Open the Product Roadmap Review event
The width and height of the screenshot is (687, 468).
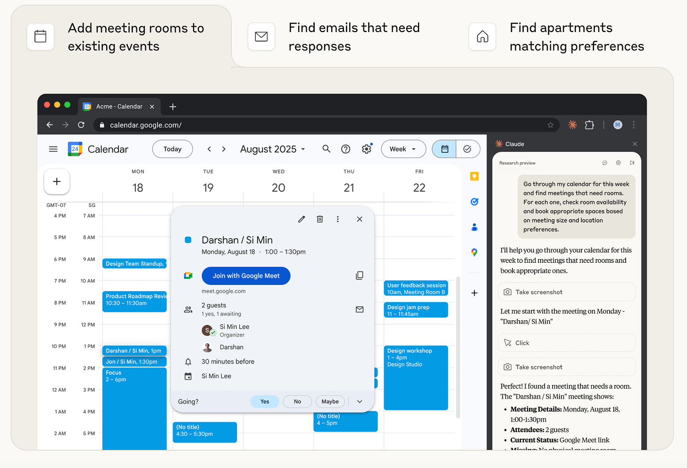(134, 301)
